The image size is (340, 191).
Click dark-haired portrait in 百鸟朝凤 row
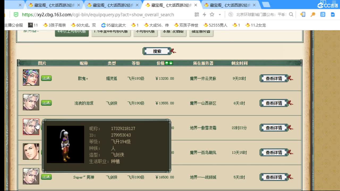[x=31, y=151]
